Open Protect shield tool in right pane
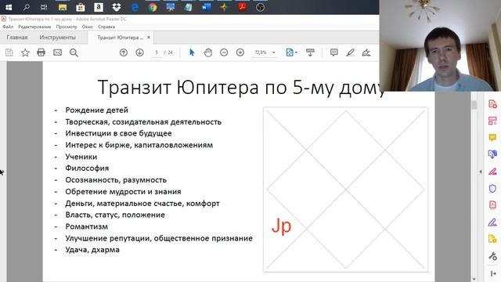The height and width of the screenshot is (282, 501). (x=492, y=188)
